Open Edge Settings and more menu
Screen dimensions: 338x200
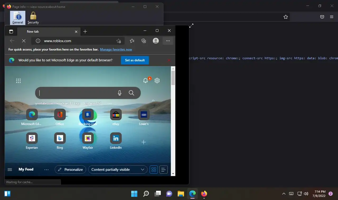pyautogui.click(x=168, y=41)
